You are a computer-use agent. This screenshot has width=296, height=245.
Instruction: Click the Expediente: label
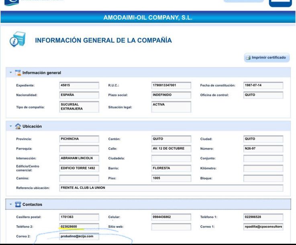click(25, 85)
